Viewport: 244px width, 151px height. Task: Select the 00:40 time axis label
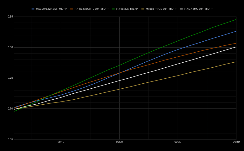click(x=236, y=142)
